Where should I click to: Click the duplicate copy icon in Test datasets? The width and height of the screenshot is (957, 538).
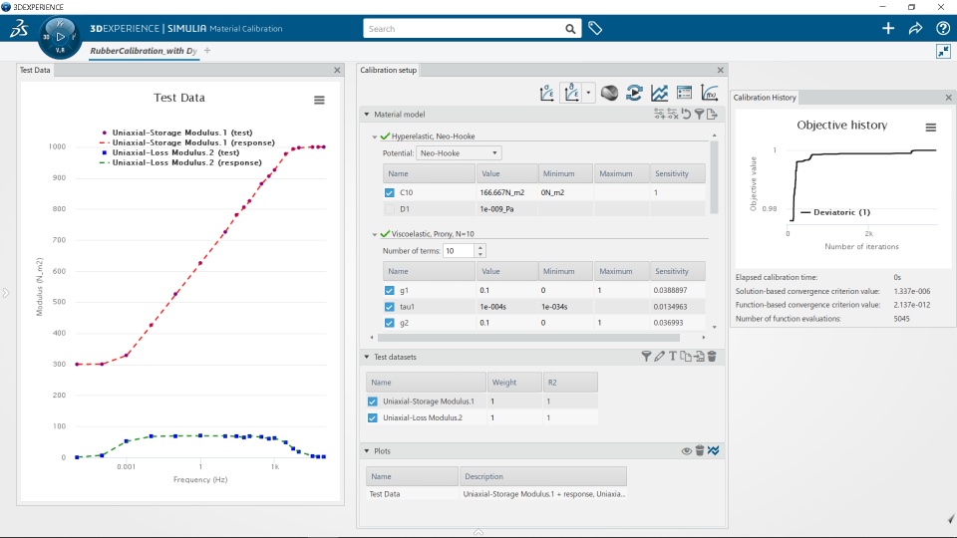[x=686, y=357]
